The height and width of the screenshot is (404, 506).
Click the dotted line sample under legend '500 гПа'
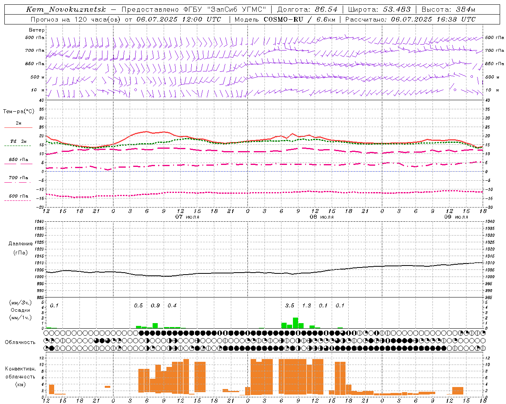click(x=18, y=200)
